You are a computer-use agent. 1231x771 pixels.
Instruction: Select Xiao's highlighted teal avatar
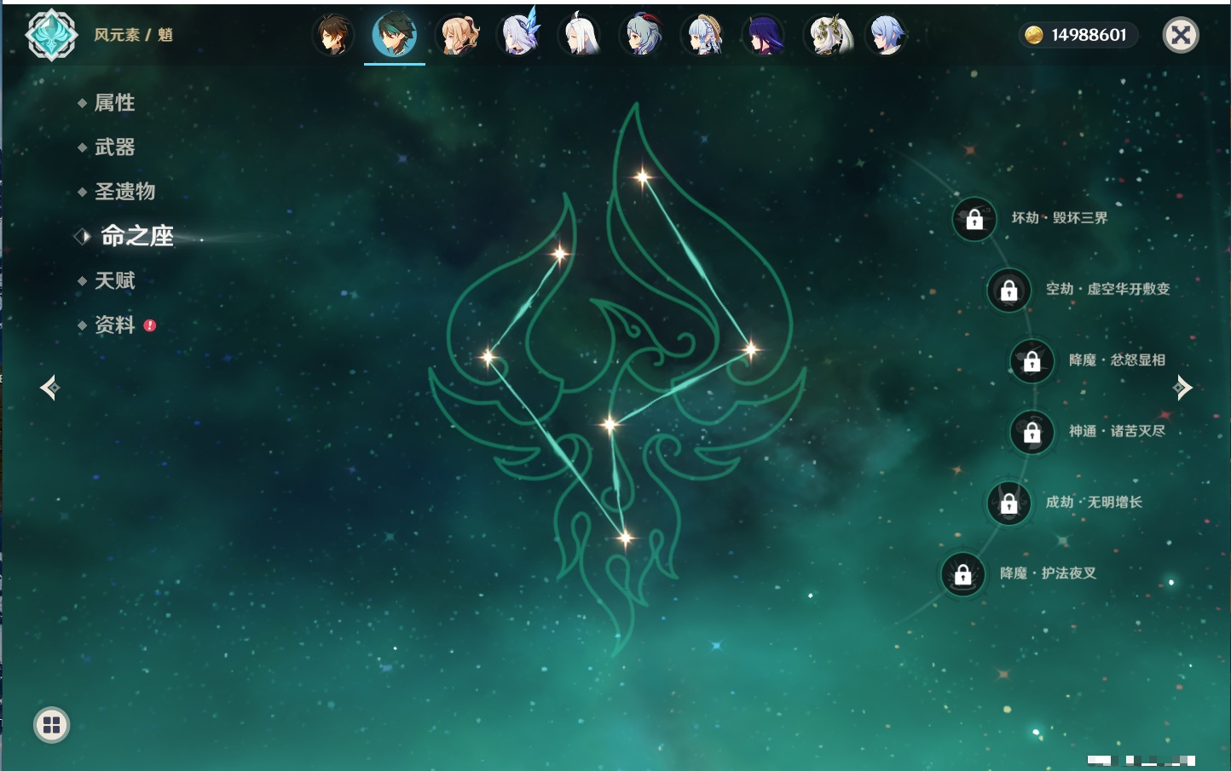point(395,35)
